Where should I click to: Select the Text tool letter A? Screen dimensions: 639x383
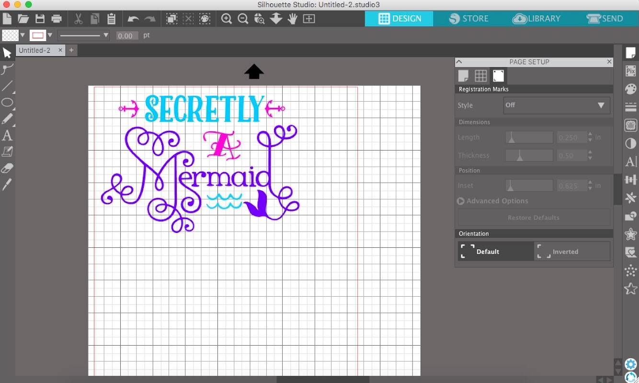pyautogui.click(x=7, y=136)
